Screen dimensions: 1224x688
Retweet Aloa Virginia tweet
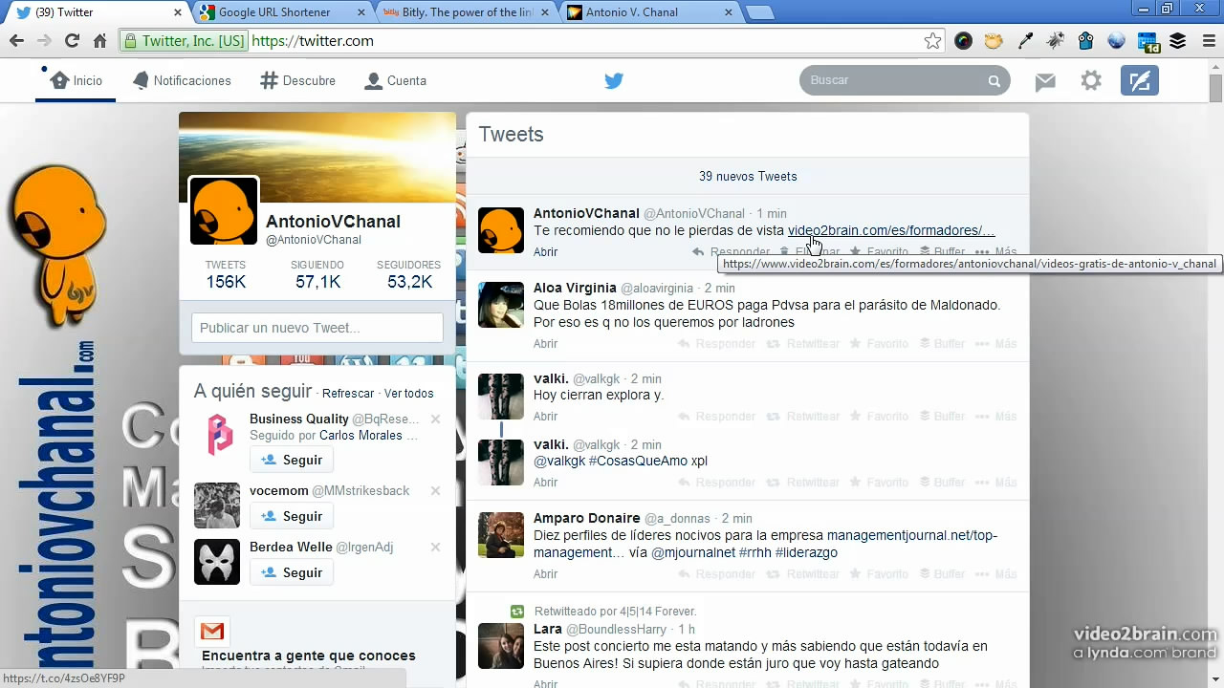(803, 344)
